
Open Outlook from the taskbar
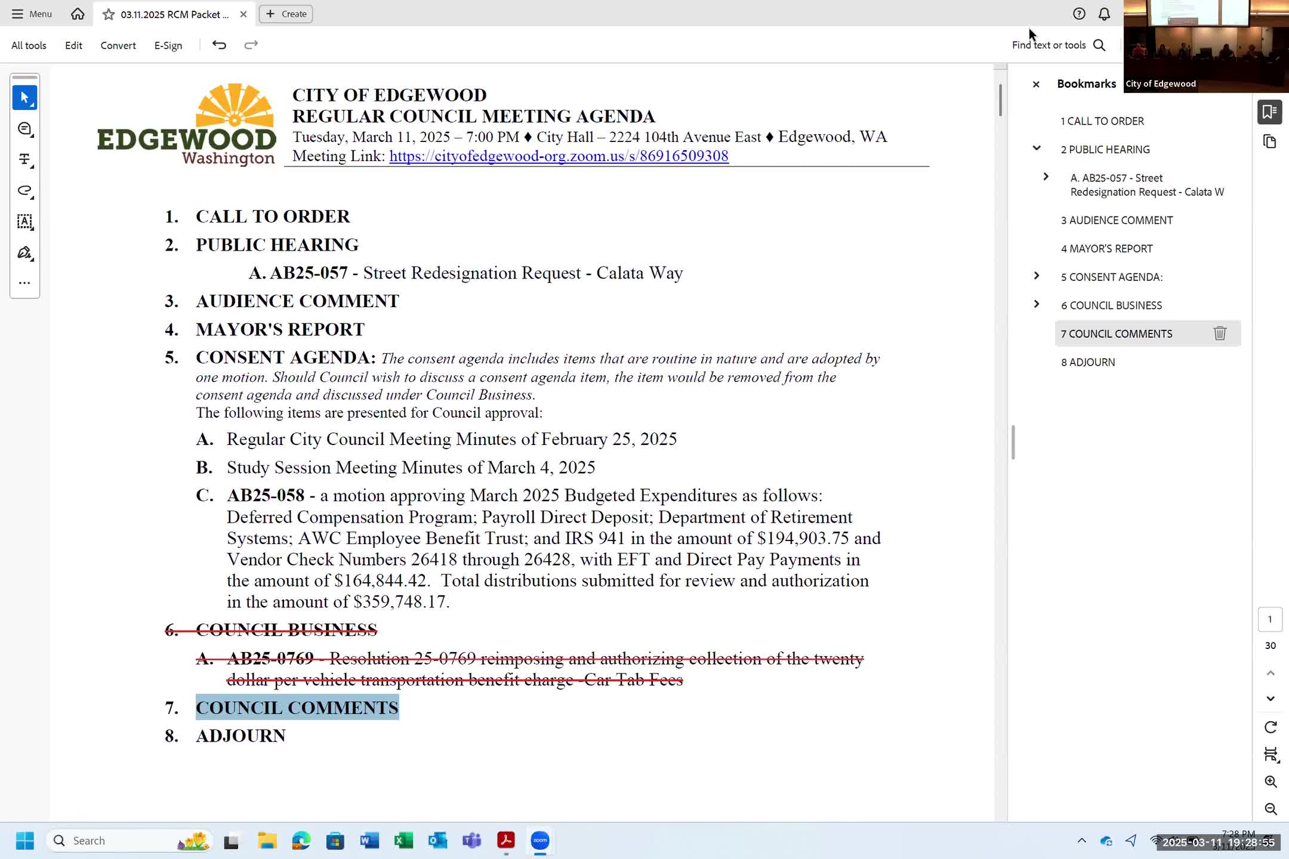[x=437, y=841]
